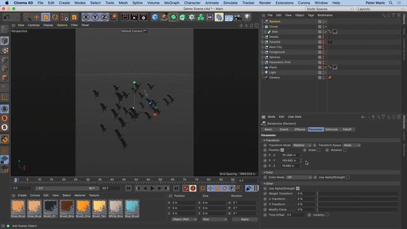The height and width of the screenshot is (229, 407).
Task: Toggle Parameter keyframe P icon
Action: pyautogui.click(x=231, y=188)
